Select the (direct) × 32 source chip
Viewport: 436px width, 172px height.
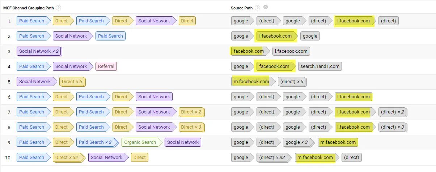click(273, 158)
